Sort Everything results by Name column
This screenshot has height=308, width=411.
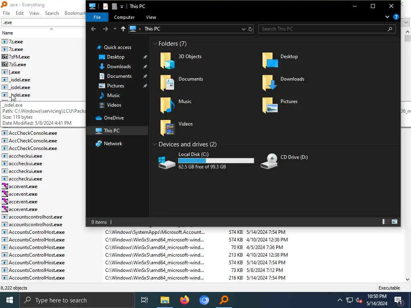[x=7, y=33]
